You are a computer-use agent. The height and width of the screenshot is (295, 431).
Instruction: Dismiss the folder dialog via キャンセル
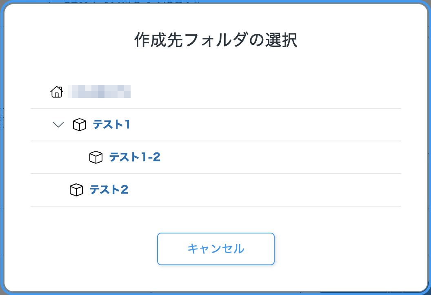216,249
